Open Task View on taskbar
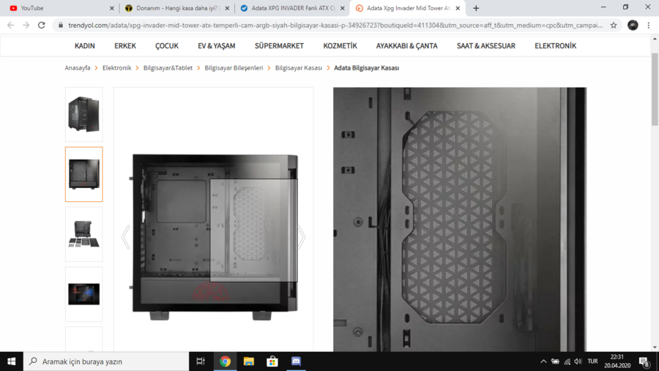The image size is (659, 371). click(x=201, y=361)
